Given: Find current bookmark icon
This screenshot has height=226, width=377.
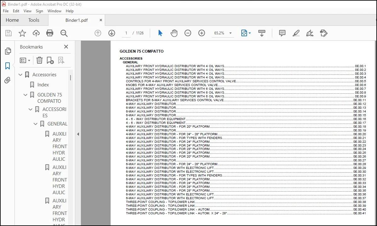Looking at the screenshot, I should pos(61,60).
